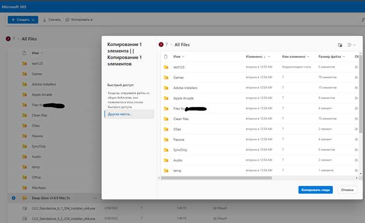365x223 pixels.
Task: Open Adobe installers folder icon in dialog
Action: pyautogui.click(x=166, y=88)
